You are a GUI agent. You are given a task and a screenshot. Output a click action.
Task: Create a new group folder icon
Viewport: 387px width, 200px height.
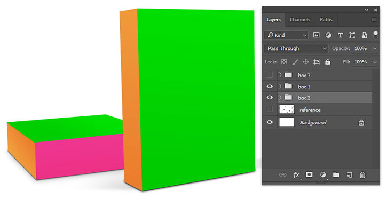(336, 174)
